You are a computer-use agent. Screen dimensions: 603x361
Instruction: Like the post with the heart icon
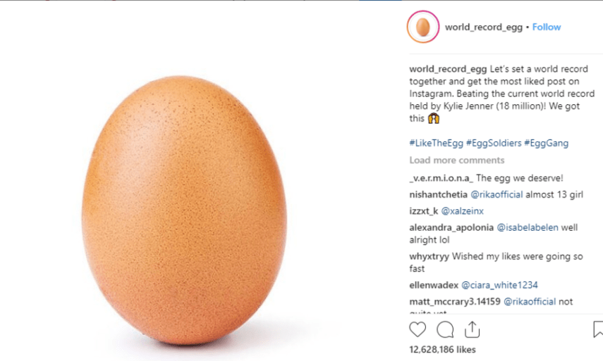(418, 329)
